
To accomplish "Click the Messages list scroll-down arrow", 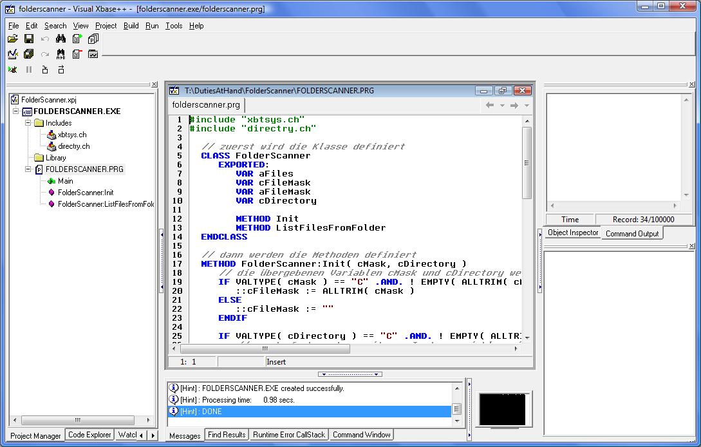I will [x=457, y=421].
